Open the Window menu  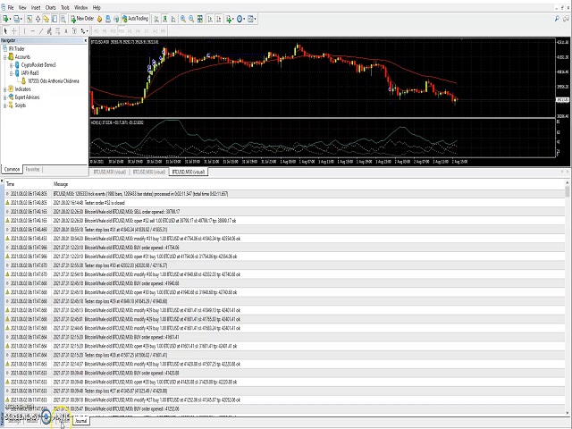(81, 7)
